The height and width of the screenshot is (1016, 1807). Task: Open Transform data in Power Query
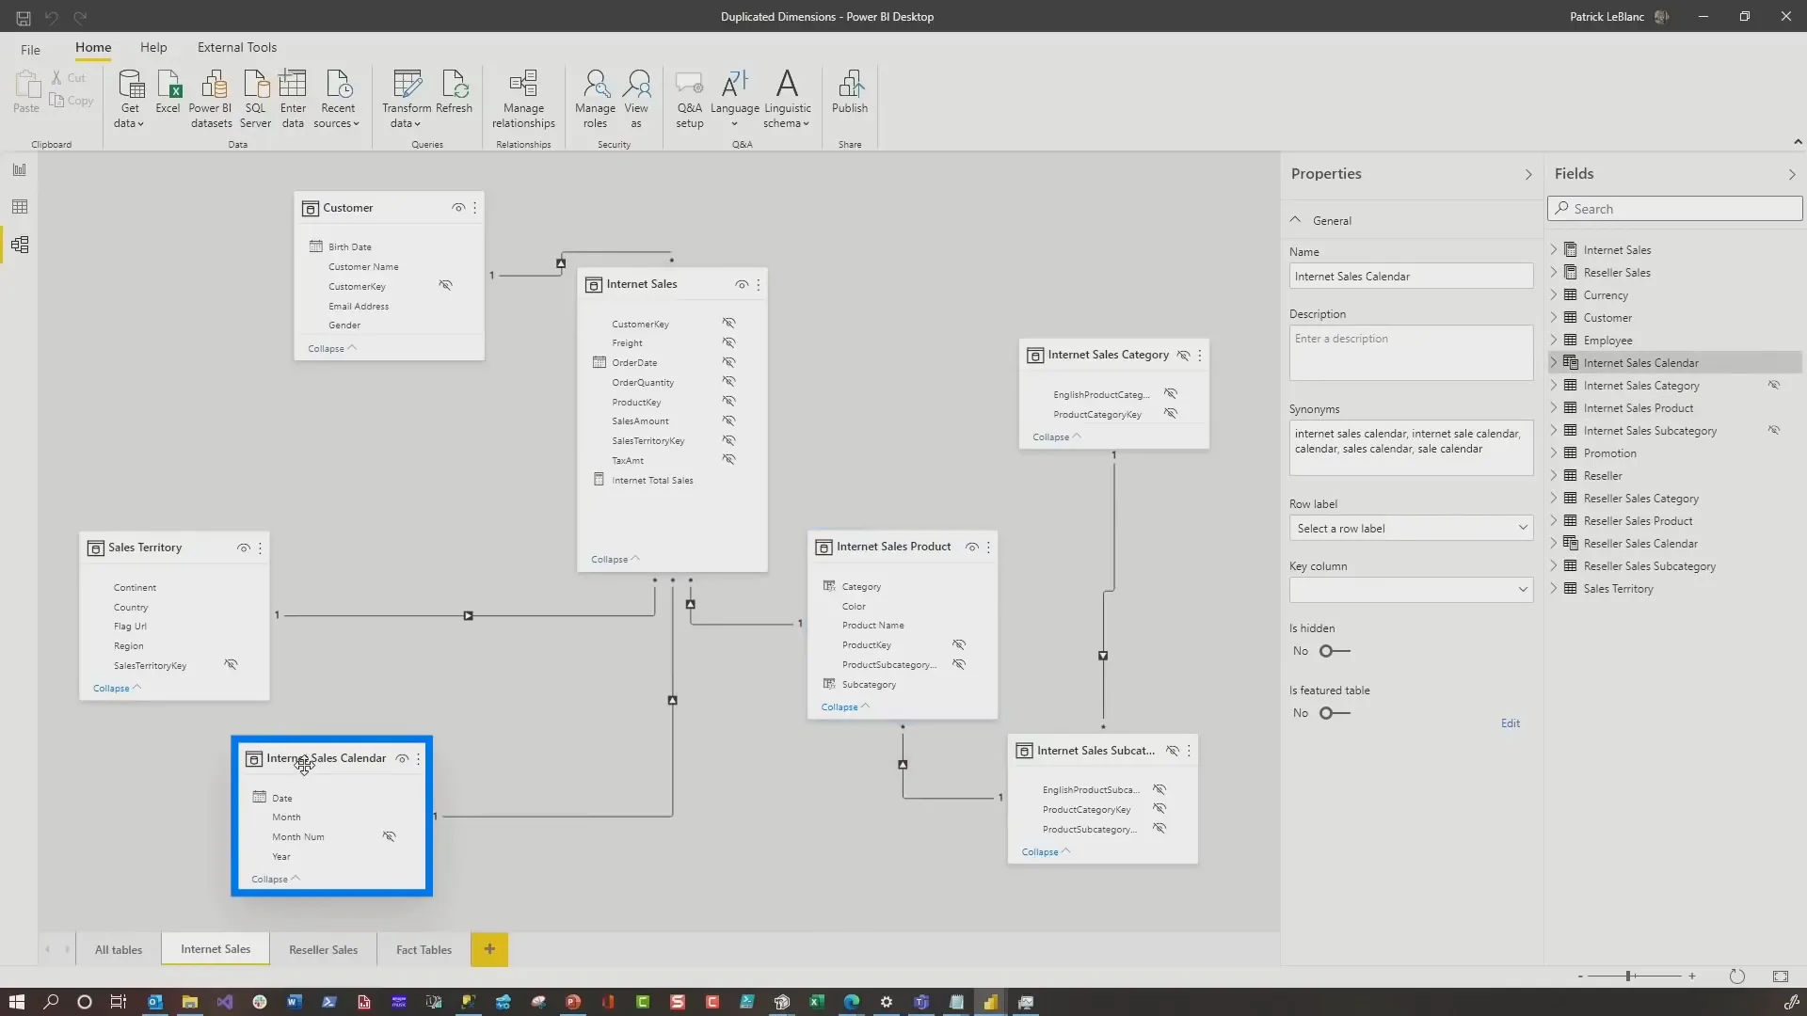coord(407,97)
